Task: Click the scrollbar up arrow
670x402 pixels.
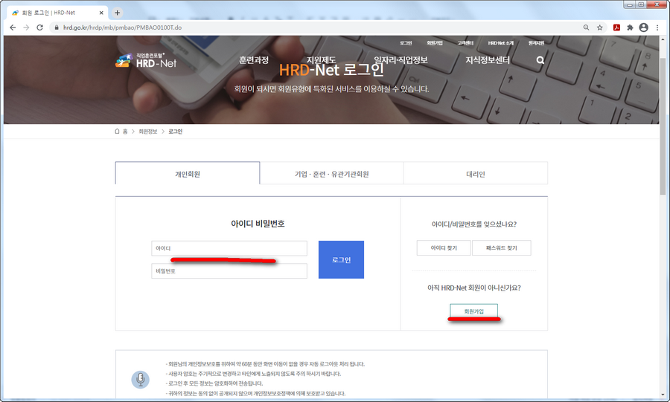Action: 663,39
